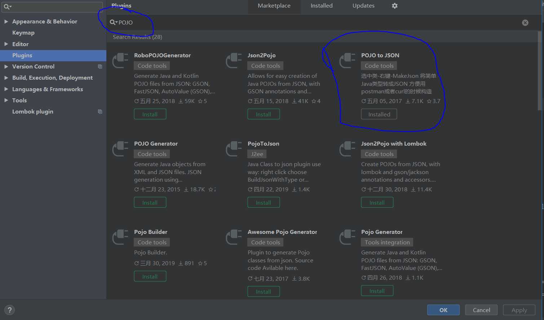Click the Json2Pojo plugin icon

click(x=234, y=60)
